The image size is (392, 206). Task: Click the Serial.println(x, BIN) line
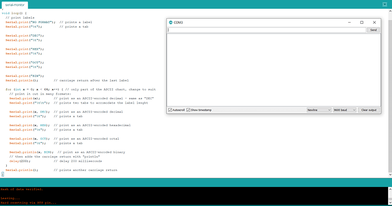pos(67,152)
